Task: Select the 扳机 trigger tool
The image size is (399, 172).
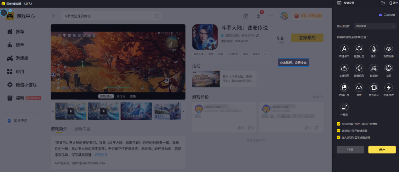Action: (x=374, y=49)
